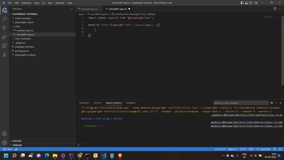Open editor more actions ellipsis
This screenshot has height=160, width=284.
[280, 9]
